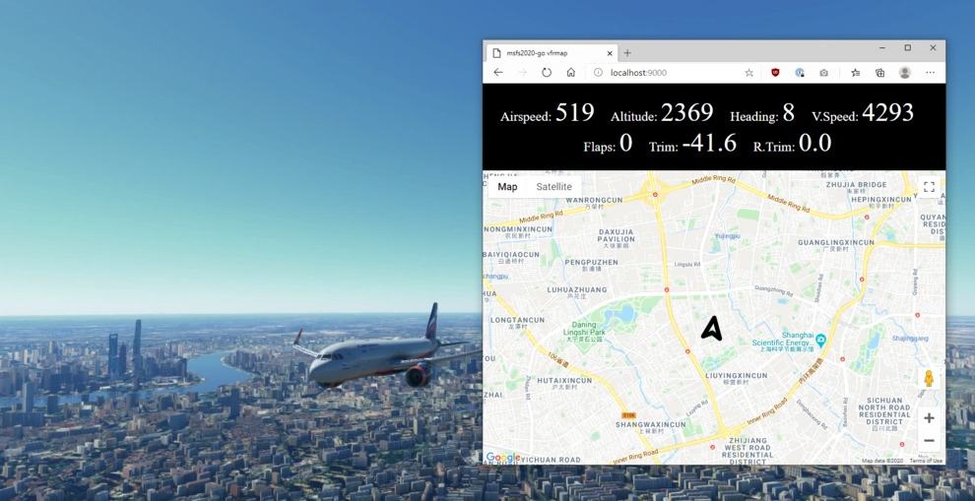The height and width of the screenshot is (501, 975).
Task: Click the Street View pegman icon
Action: coord(929,378)
